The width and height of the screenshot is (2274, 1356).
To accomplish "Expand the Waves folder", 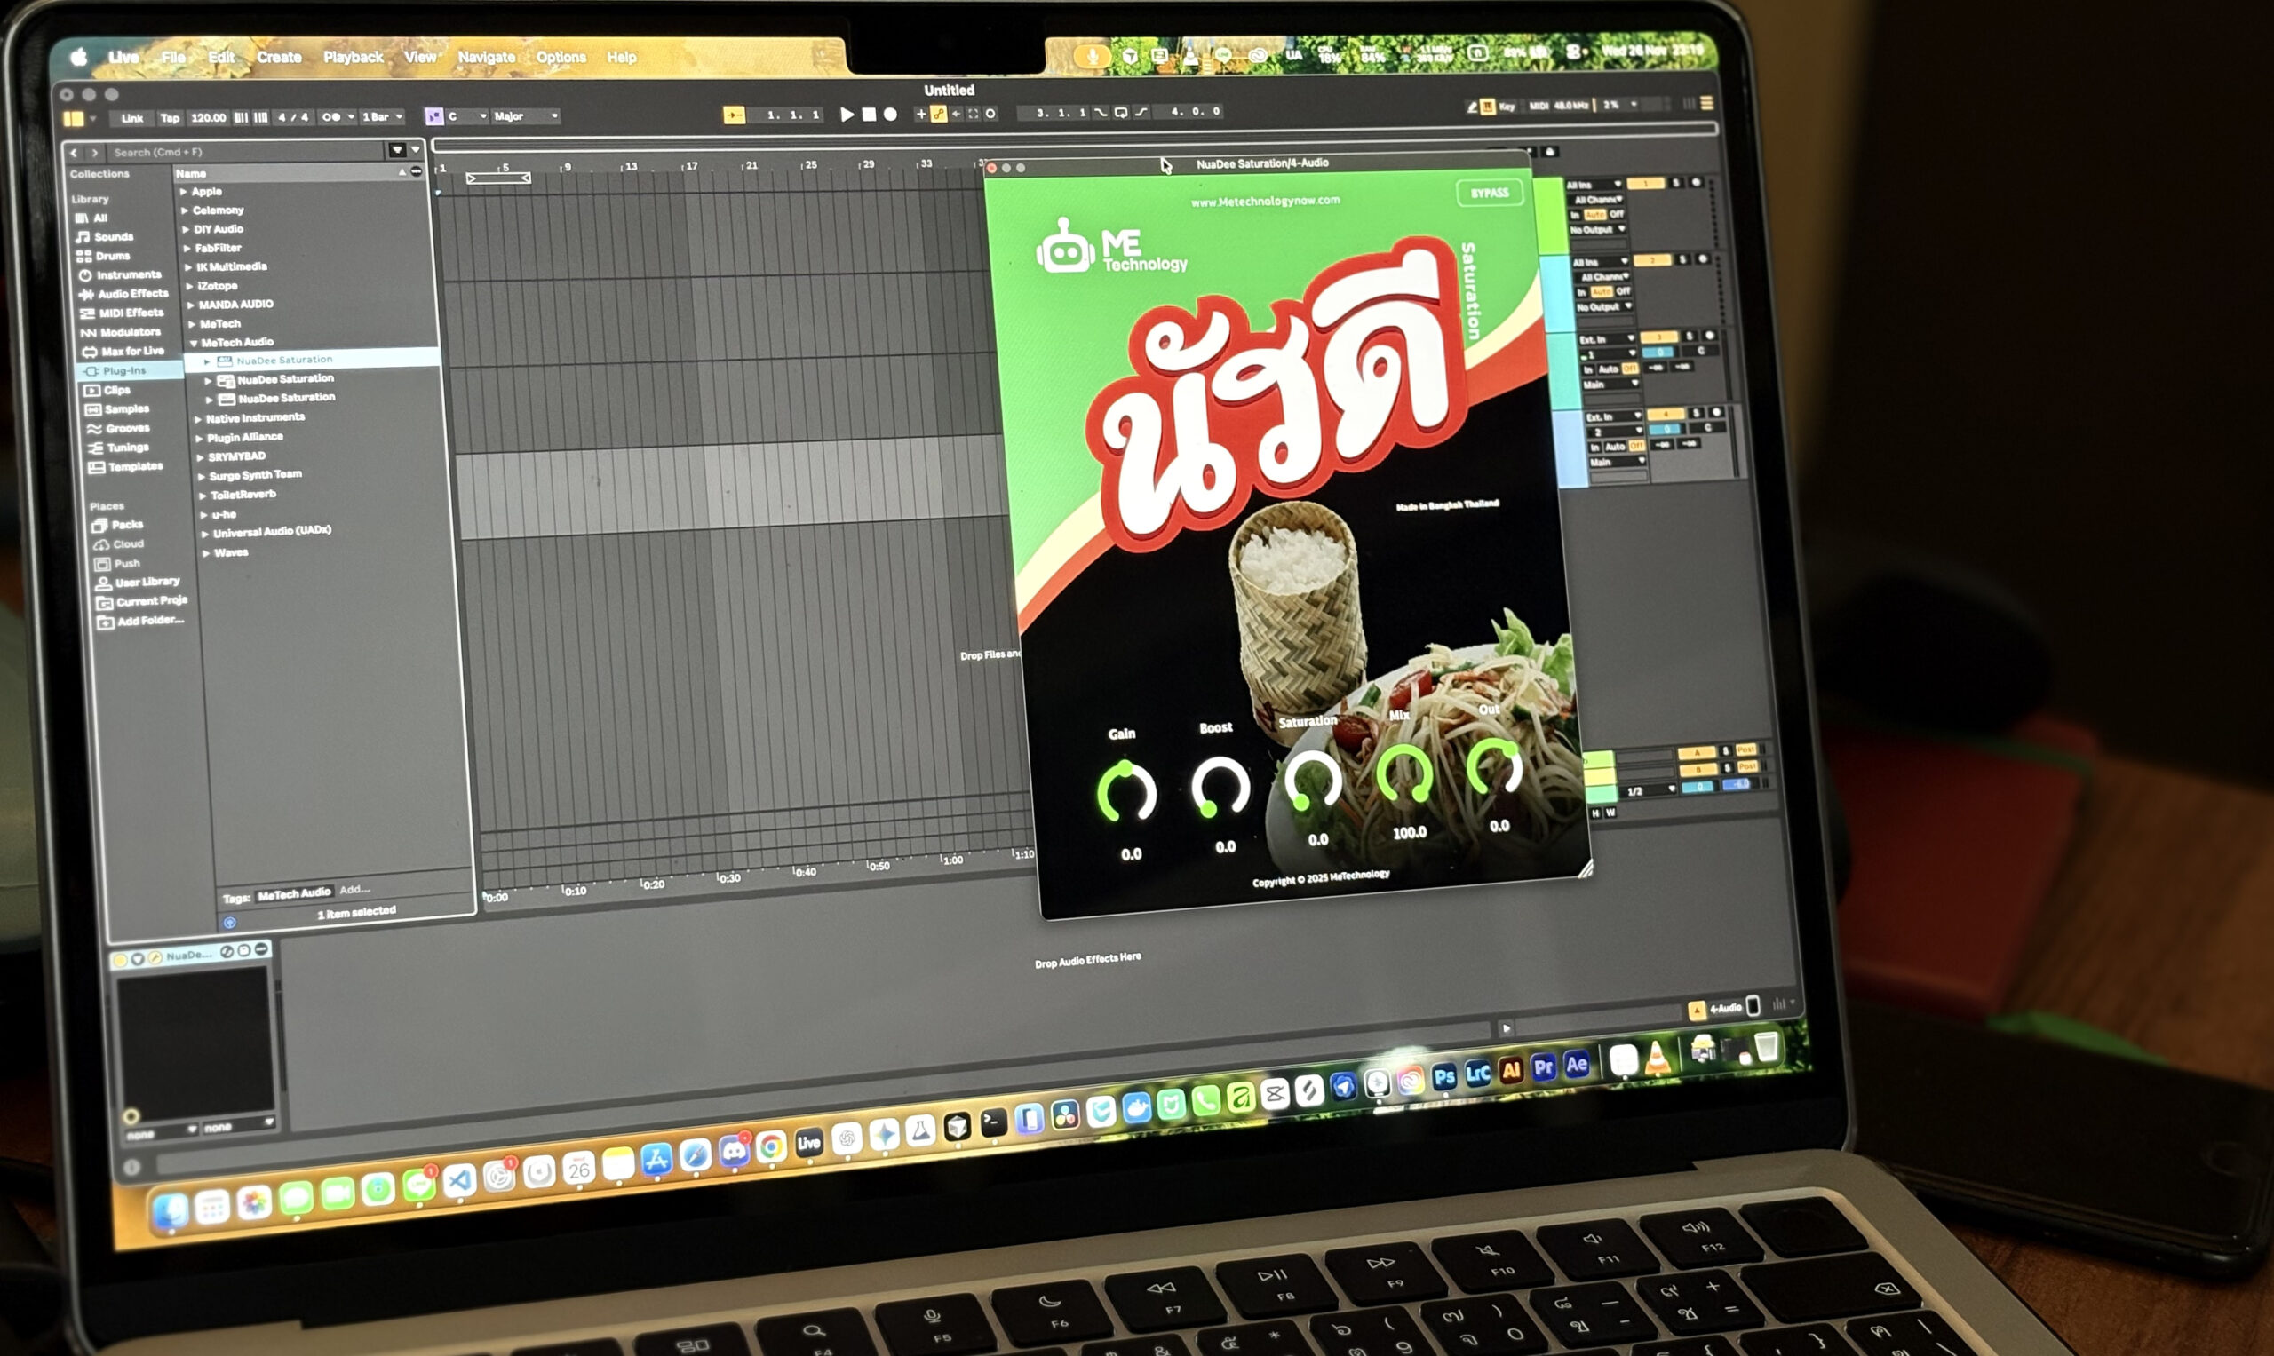I will point(206,554).
